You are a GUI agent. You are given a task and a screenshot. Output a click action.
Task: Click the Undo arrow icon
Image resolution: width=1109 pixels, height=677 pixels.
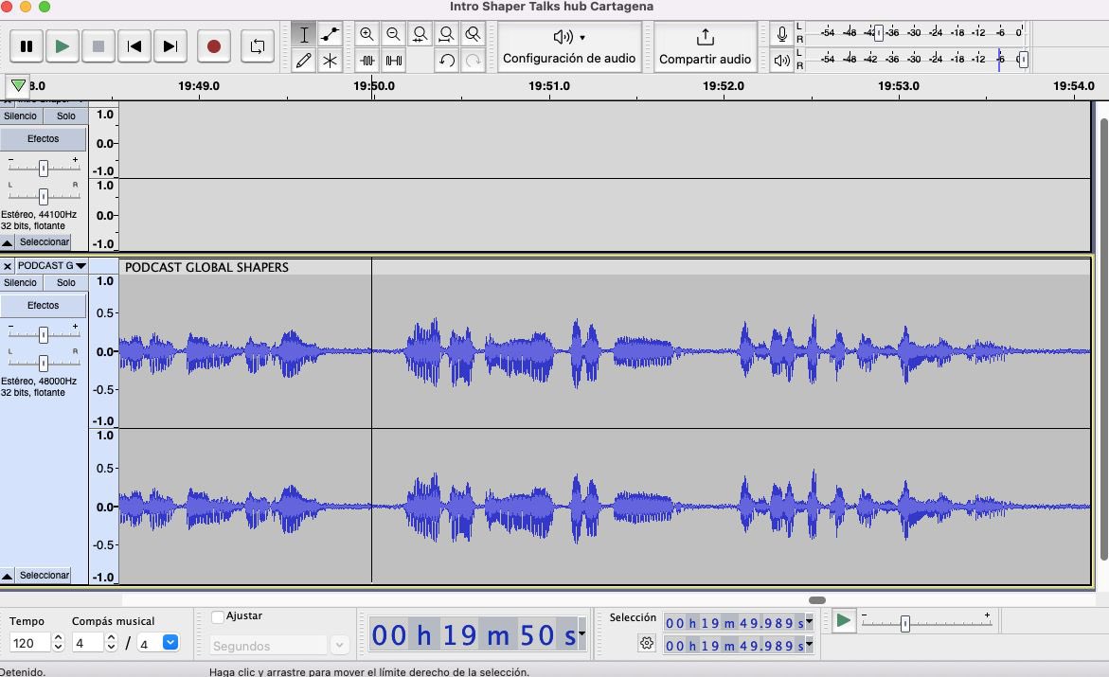[446, 61]
